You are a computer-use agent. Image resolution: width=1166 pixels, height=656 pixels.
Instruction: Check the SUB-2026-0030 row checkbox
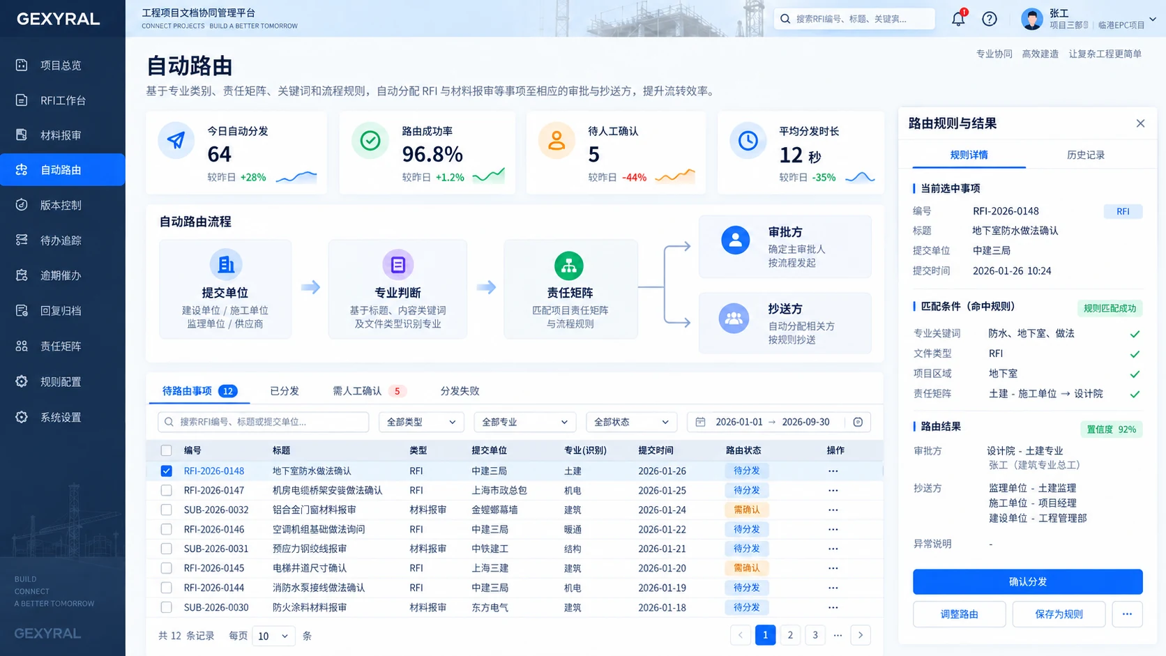pos(166,607)
